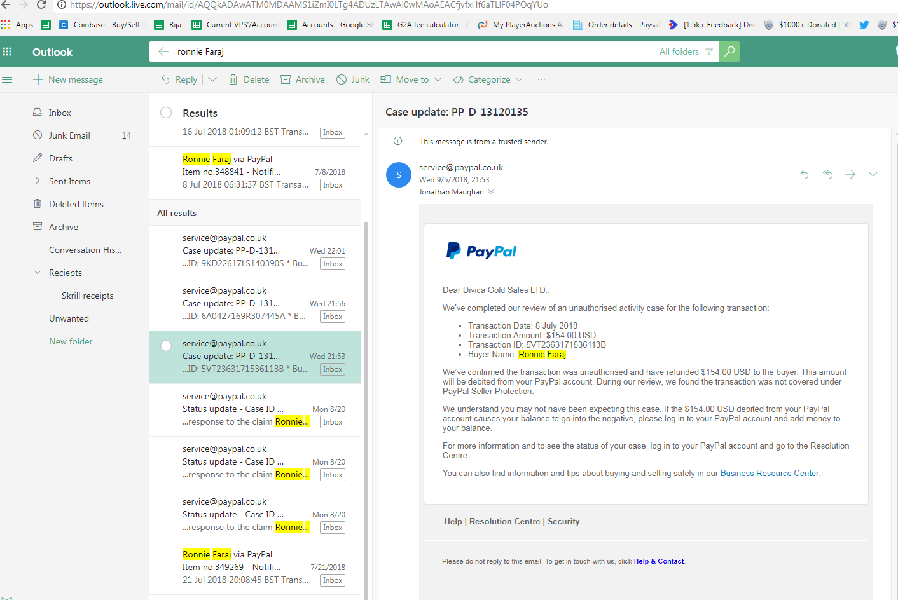This screenshot has height=600, width=898.
Task: Open the Rija bookmark
Action: [169, 25]
